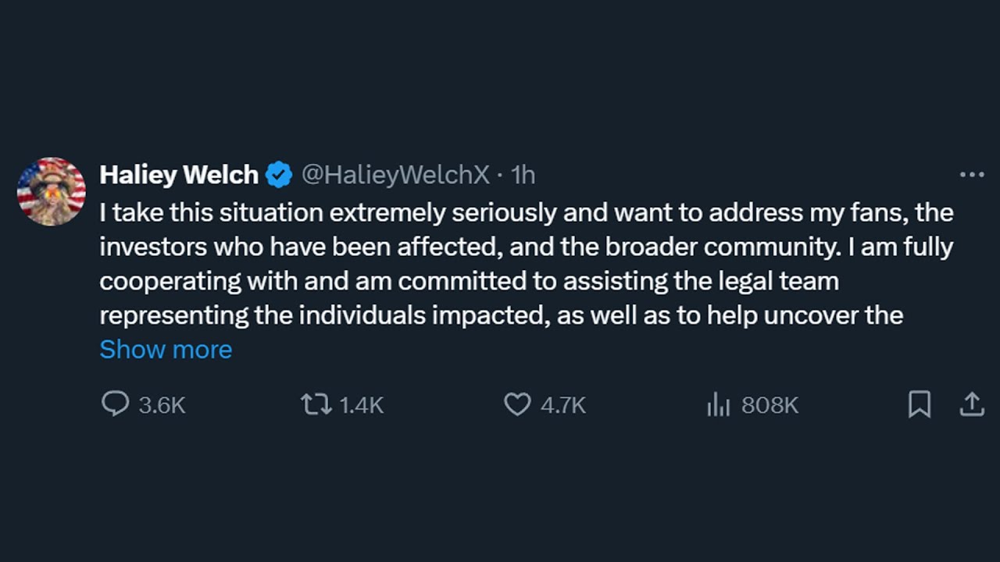
Task: Open Haliey Welch profile name link
Action: (179, 175)
